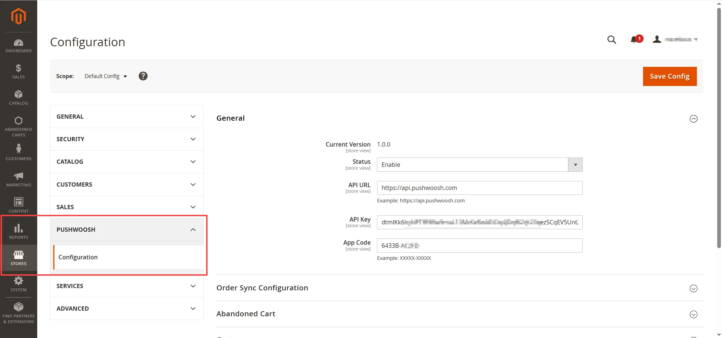Open the Reports sidebar icon
This screenshot has width=722, height=338.
(x=18, y=231)
